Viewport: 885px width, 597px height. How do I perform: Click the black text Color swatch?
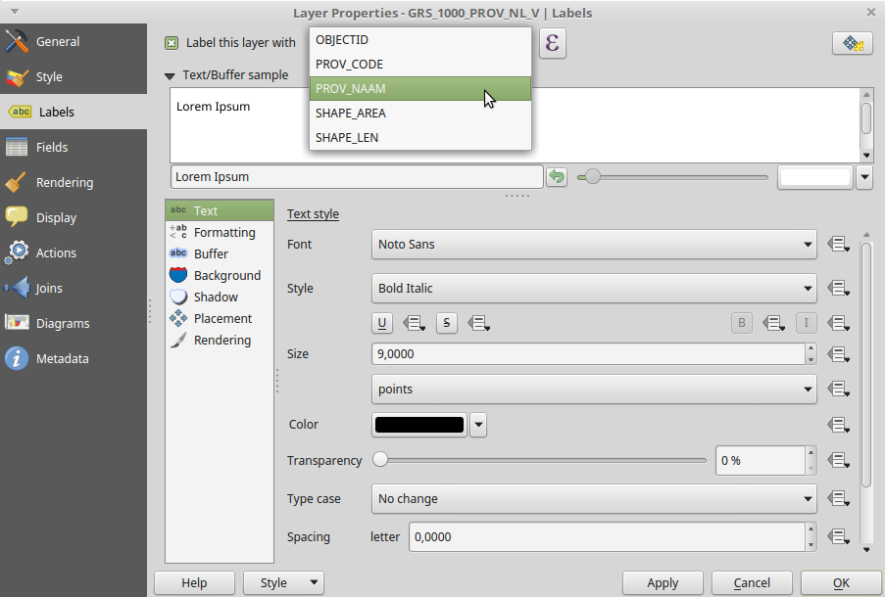(x=418, y=425)
